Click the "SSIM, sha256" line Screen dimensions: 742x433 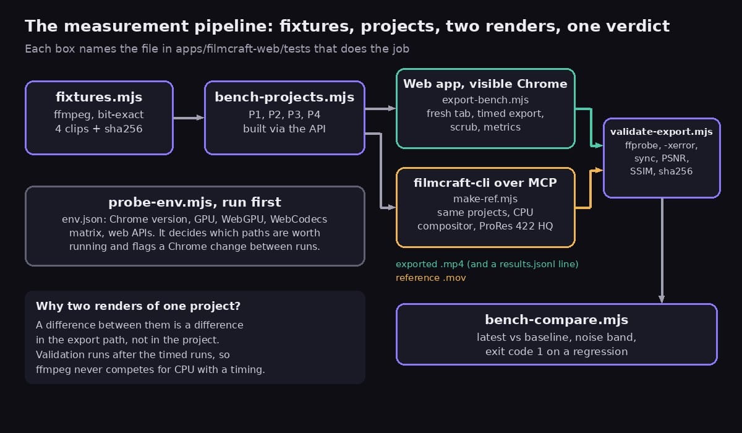click(662, 171)
